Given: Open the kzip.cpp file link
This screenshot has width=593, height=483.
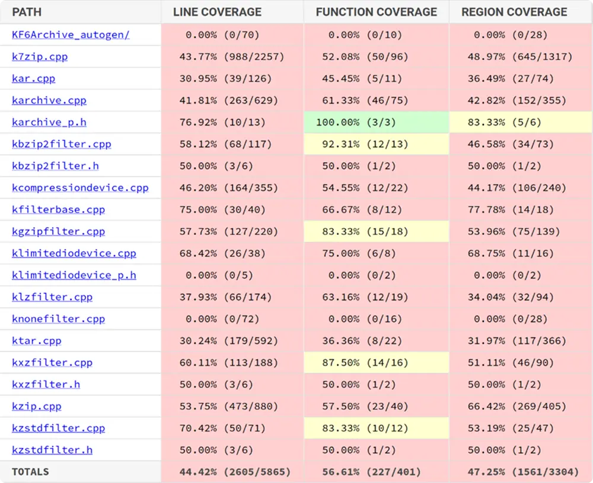Looking at the screenshot, I should click(x=37, y=407).
